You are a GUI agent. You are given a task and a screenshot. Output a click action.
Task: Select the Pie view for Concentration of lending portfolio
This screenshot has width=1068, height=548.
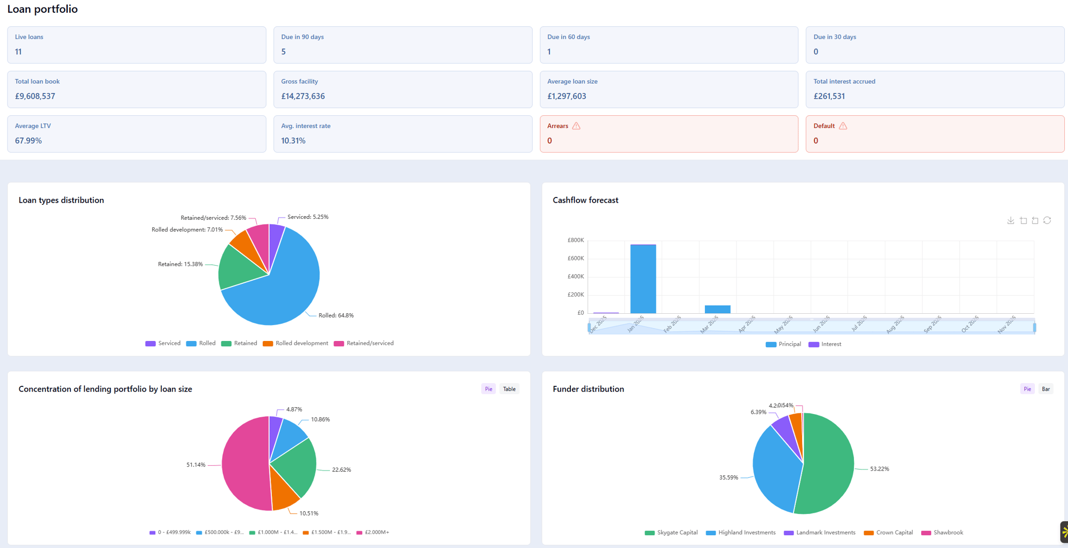coord(488,388)
